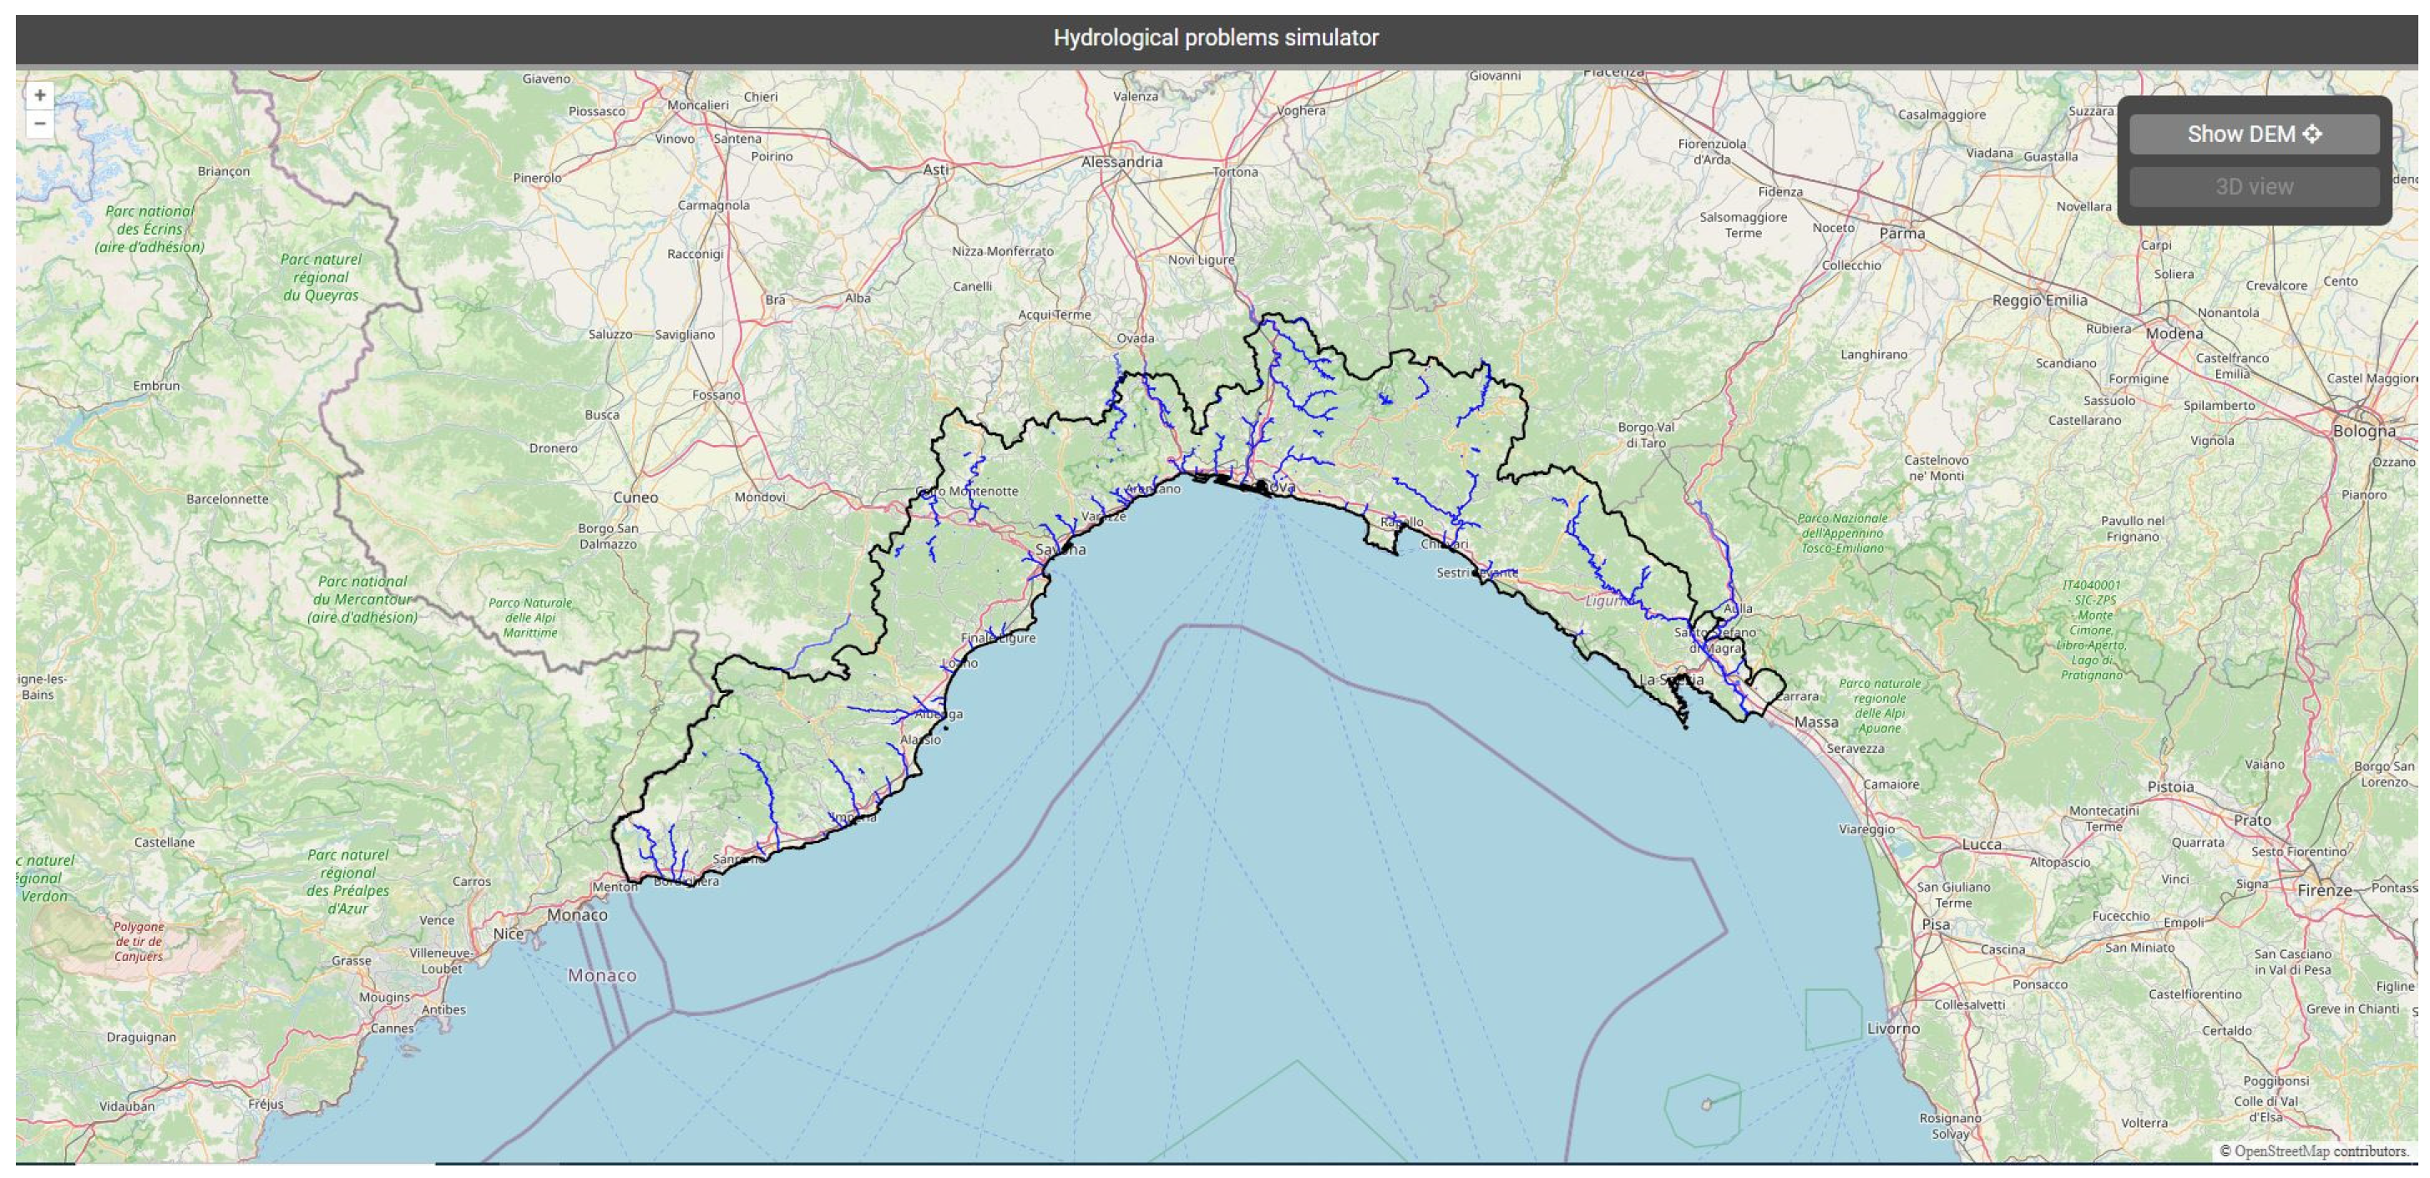Click the Nice city label
The image size is (2430, 1178).
point(508,933)
